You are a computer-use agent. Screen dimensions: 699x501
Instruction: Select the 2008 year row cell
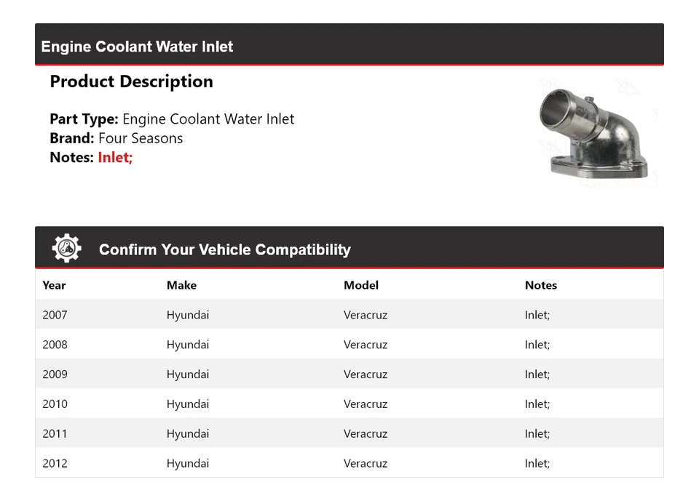click(x=55, y=345)
